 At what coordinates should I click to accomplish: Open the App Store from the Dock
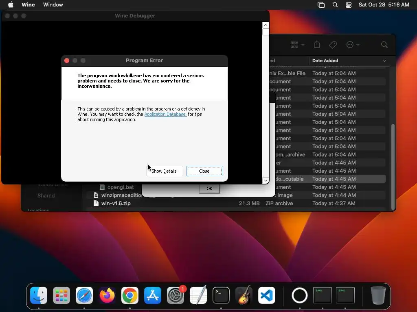tap(153, 295)
